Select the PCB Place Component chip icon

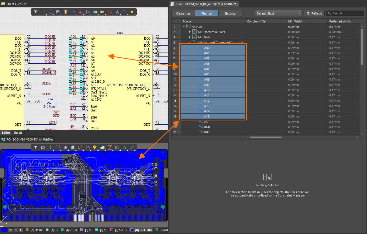pos(73,147)
